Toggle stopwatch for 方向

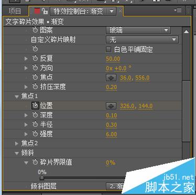[35, 68]
